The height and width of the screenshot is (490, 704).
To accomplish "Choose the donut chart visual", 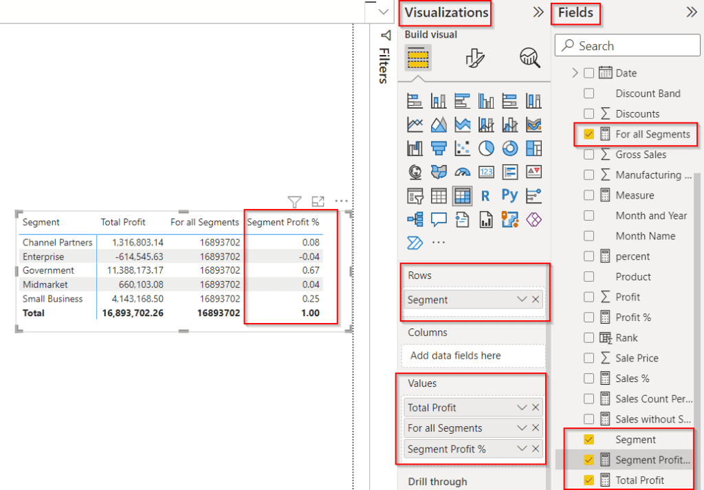I will [509, 148].
